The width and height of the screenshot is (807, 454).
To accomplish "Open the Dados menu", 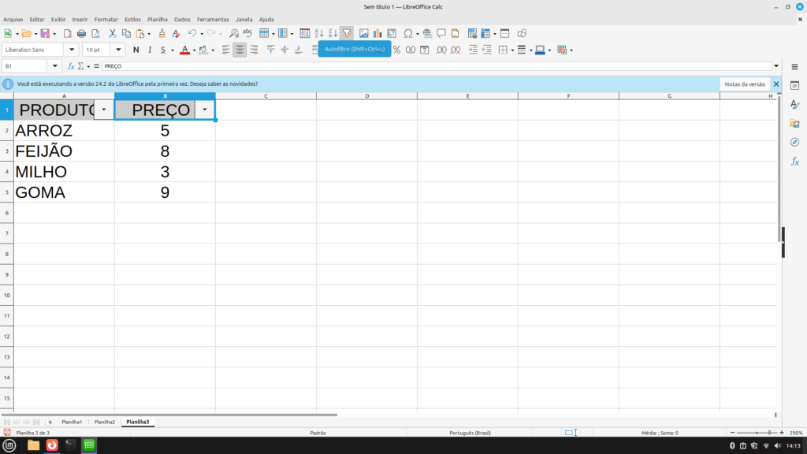I will pos(182,19).
